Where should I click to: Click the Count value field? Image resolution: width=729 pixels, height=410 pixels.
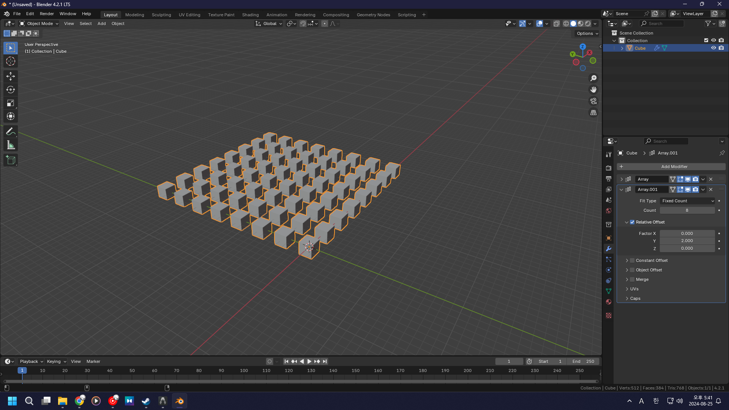tap(687, 210)
